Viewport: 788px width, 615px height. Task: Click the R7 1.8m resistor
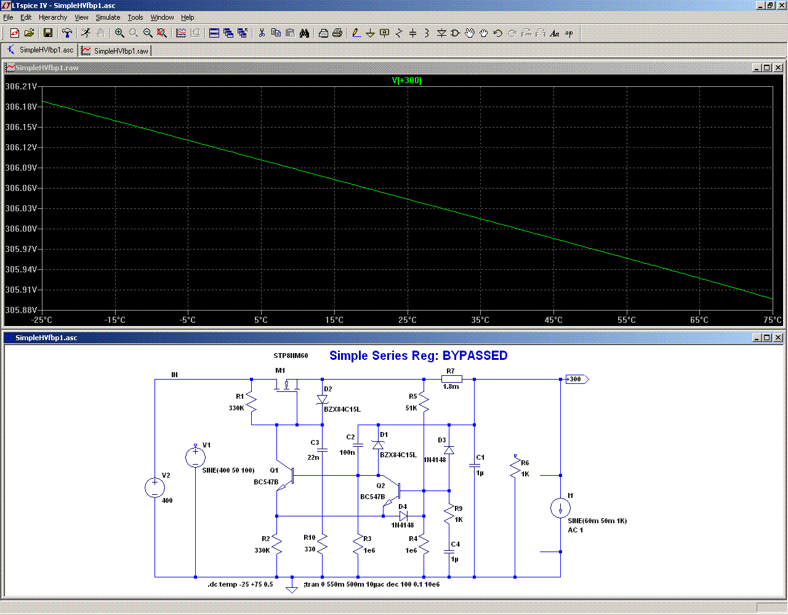(x=451, y=379)
